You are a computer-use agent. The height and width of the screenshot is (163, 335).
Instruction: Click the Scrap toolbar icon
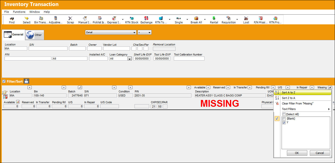click(x=70, y=18)
